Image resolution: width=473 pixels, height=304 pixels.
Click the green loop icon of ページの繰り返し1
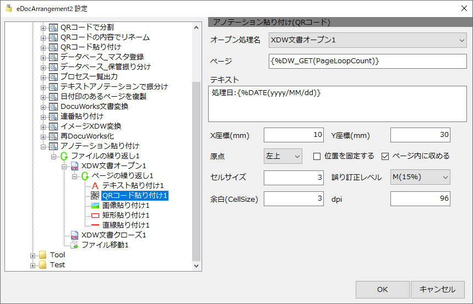pyautogui.click(x=85, y=176)
